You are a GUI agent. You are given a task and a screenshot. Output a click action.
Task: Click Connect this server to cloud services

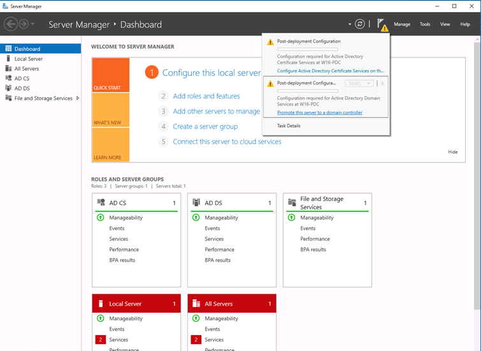(227, 141)
